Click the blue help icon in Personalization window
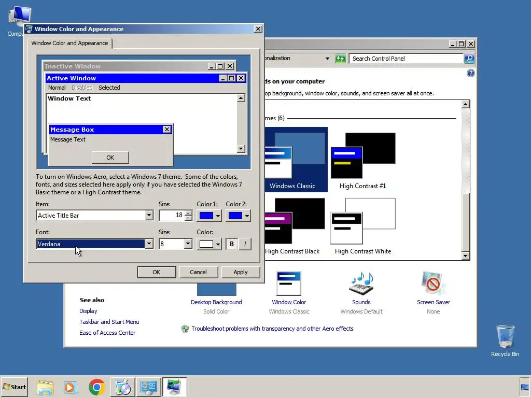The image size is (531, 398). click(470, 73)
